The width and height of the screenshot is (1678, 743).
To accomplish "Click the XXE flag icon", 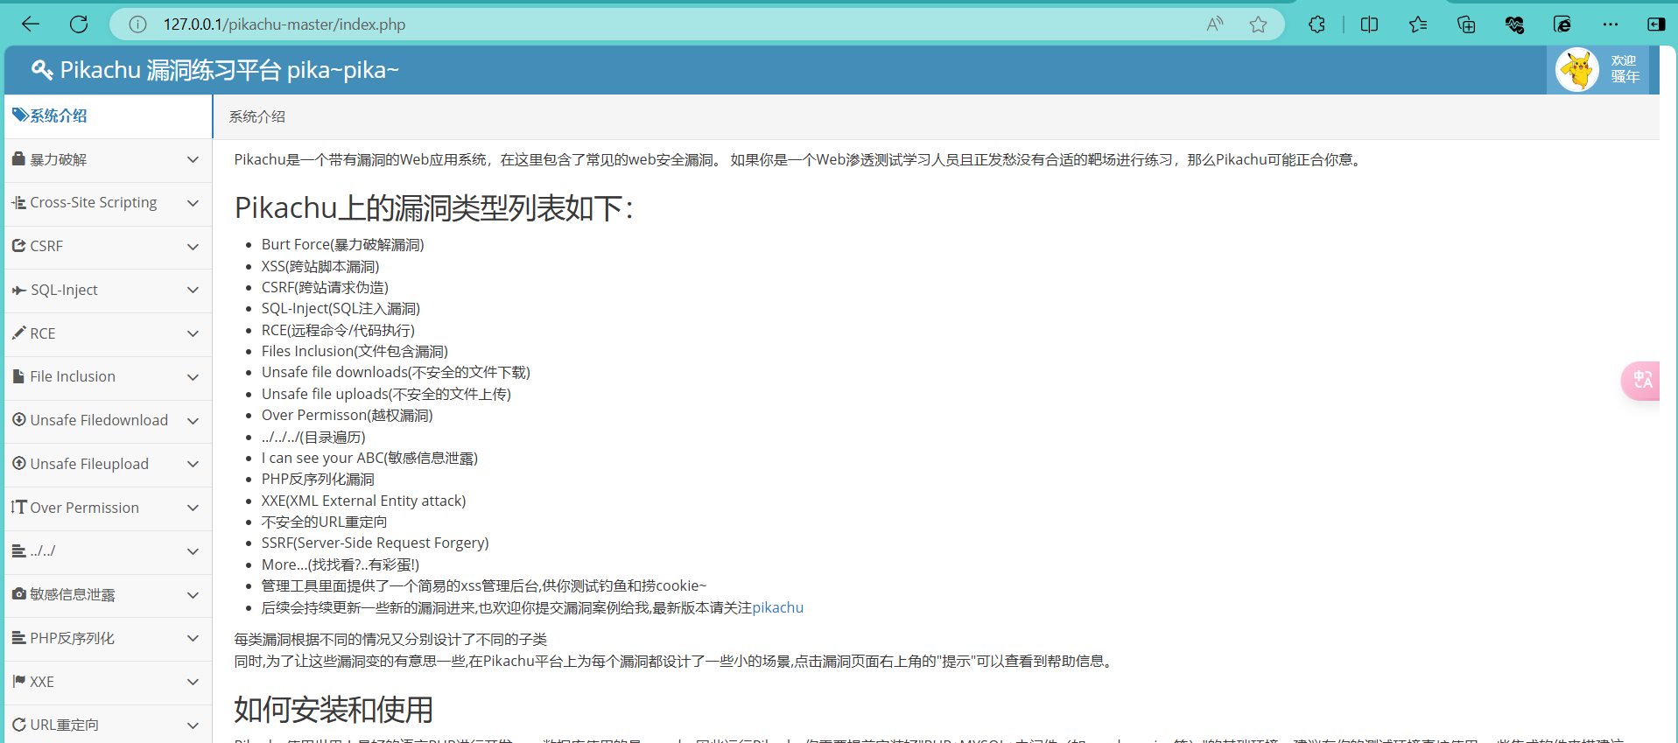I will point(18,681).
